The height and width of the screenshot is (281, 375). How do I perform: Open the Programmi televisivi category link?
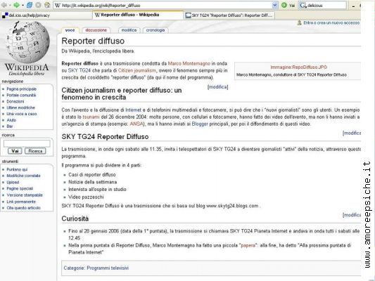(108, 268)
